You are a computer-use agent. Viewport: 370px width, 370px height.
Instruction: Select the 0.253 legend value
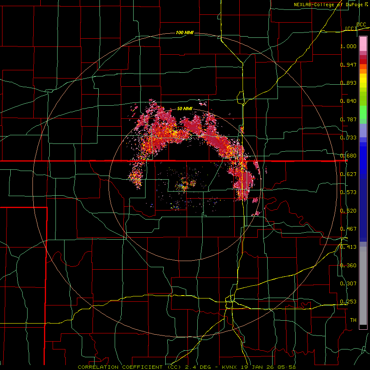(x=348, y=302)
